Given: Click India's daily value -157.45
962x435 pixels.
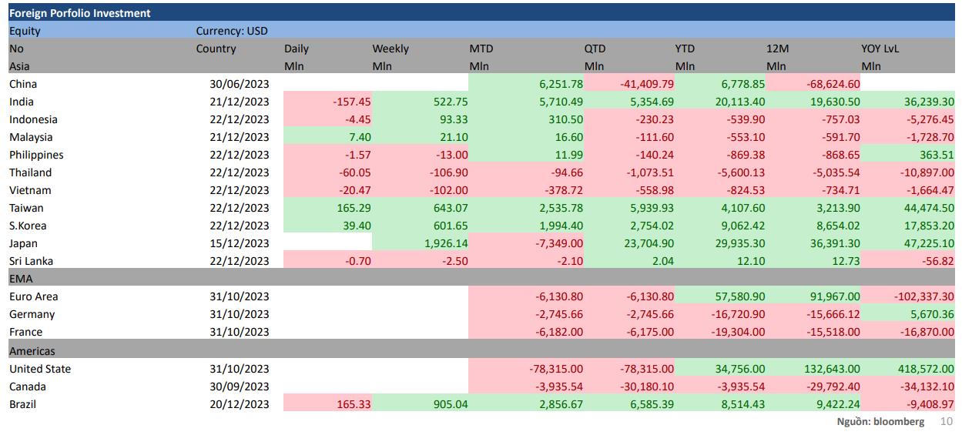Looking at the screenshot, I should pos(352,102).
